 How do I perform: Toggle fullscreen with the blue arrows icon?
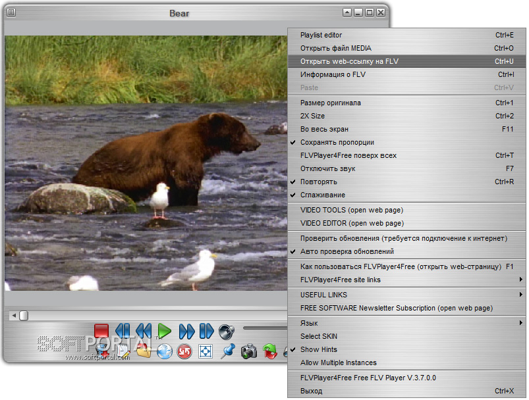(x=206, y=351)
